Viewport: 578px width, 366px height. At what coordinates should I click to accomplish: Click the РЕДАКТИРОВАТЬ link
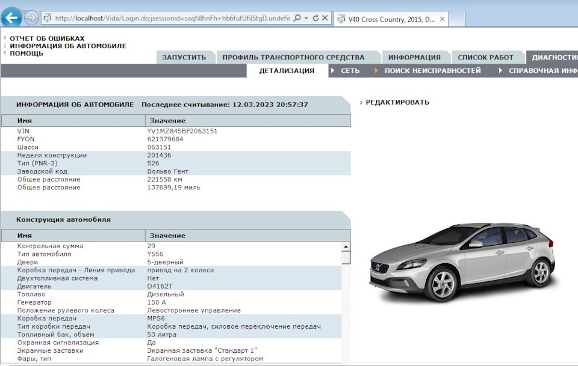[x=397, y=102]
